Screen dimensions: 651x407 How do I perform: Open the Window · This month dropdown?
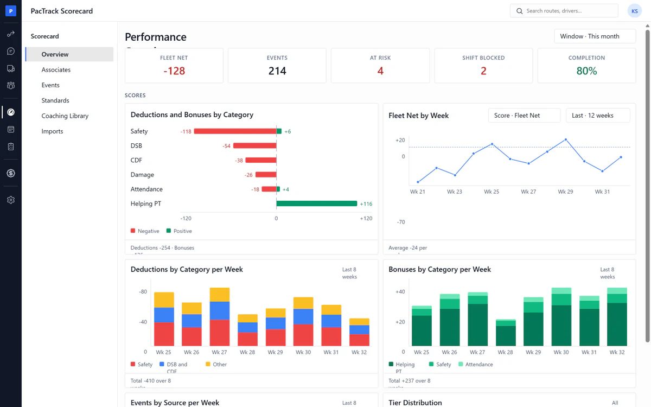click(x=595, y=36)
